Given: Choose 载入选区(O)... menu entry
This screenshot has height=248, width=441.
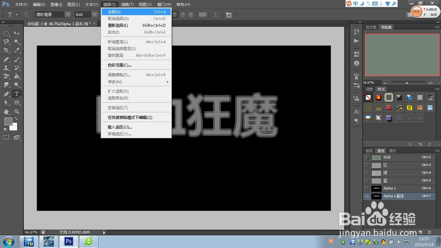Looking at the screenshot, I should point(136,127).
